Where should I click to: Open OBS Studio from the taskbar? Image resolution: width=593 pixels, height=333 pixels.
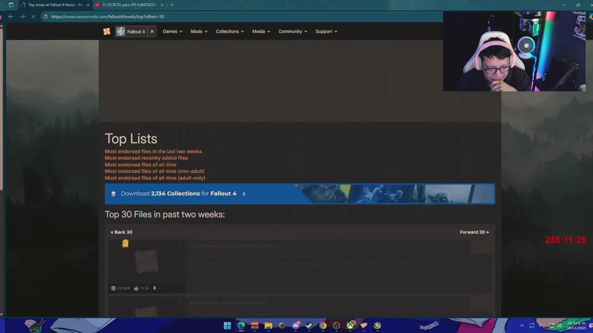[336, 326]
